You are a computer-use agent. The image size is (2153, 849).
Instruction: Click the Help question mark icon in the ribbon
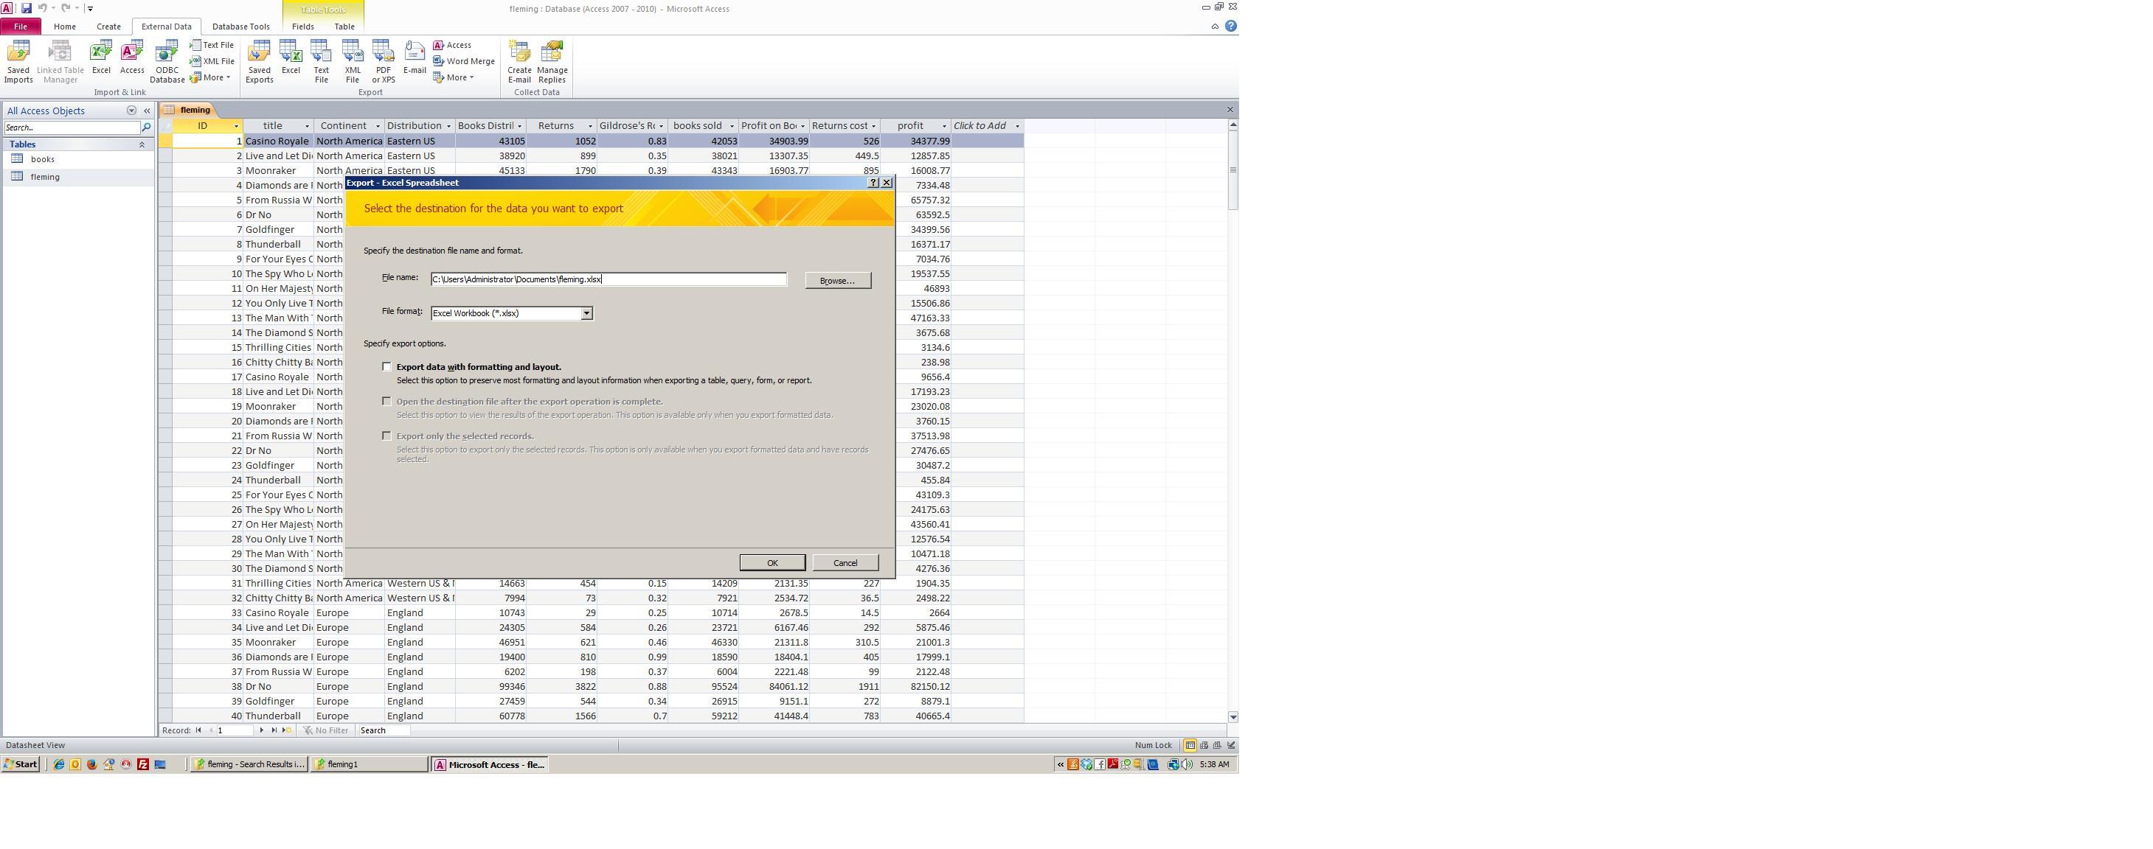(1230, 27)
